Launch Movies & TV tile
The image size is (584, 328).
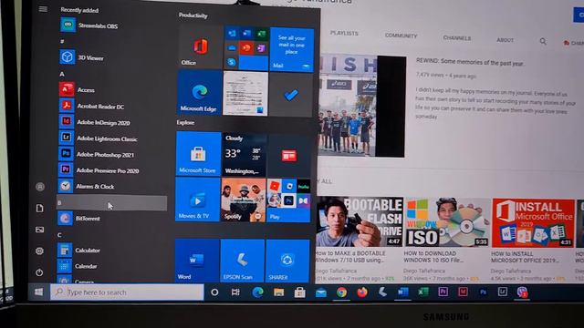click(x=198, y=200)
